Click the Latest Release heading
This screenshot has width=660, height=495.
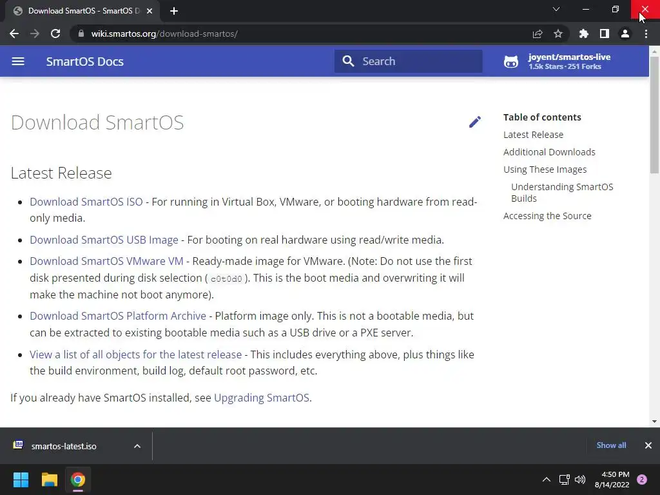[x=61, y=173]
